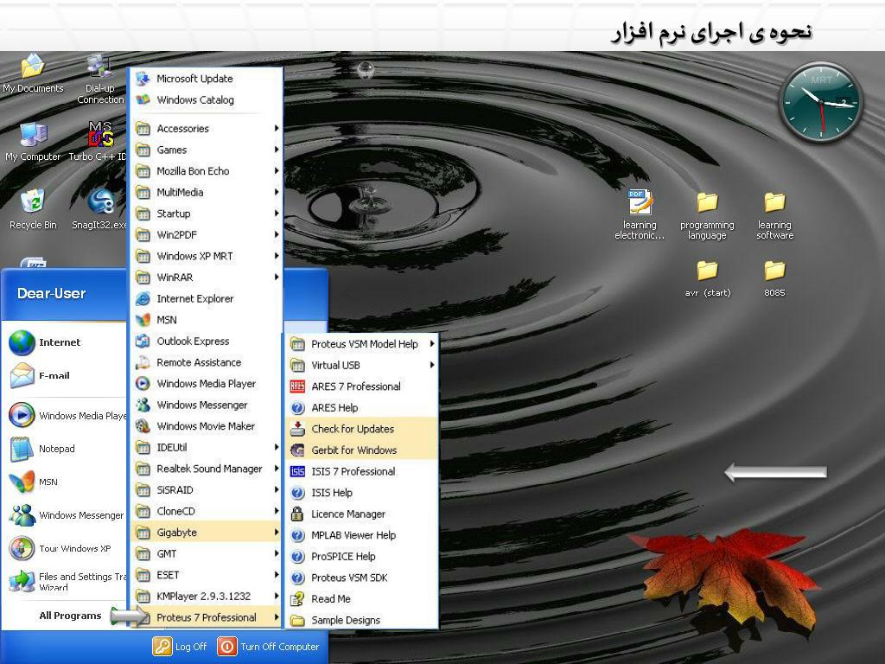
Task: Expand the KMPlayer 2.9.3.1232 submenu arrow
Action: [277, 597]
